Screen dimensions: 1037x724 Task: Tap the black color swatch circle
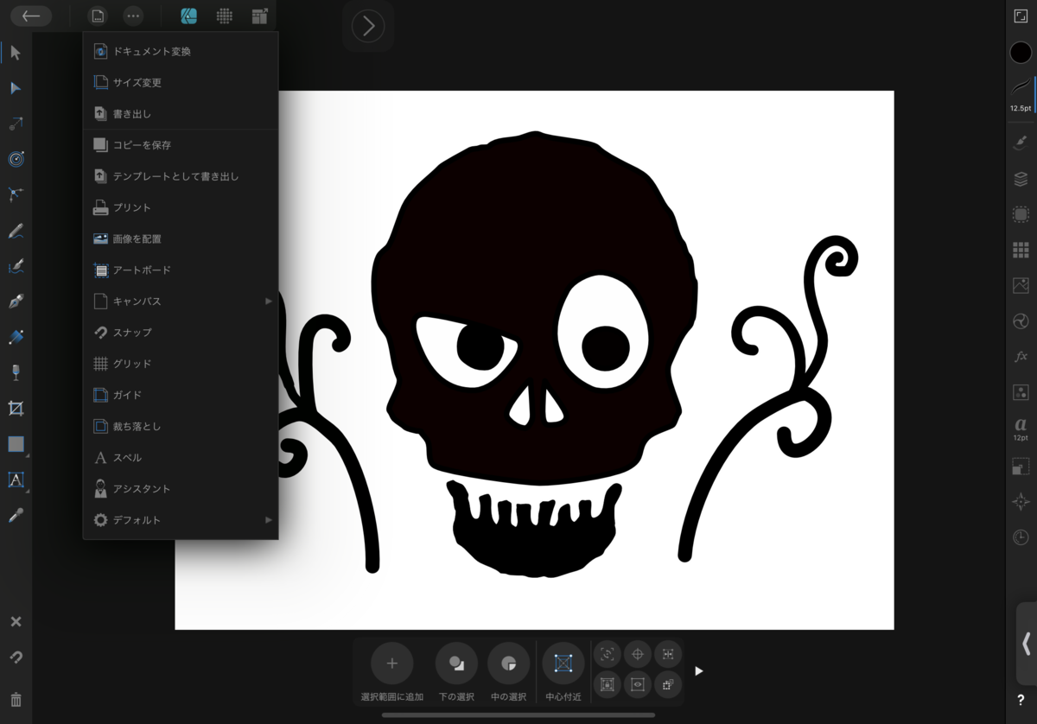click(1021, 53)
